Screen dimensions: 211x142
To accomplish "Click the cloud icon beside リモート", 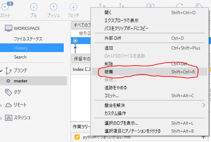I will point(9,105).
